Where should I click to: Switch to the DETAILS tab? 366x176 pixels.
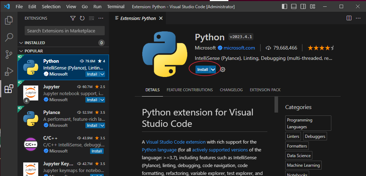pos(152,90)
